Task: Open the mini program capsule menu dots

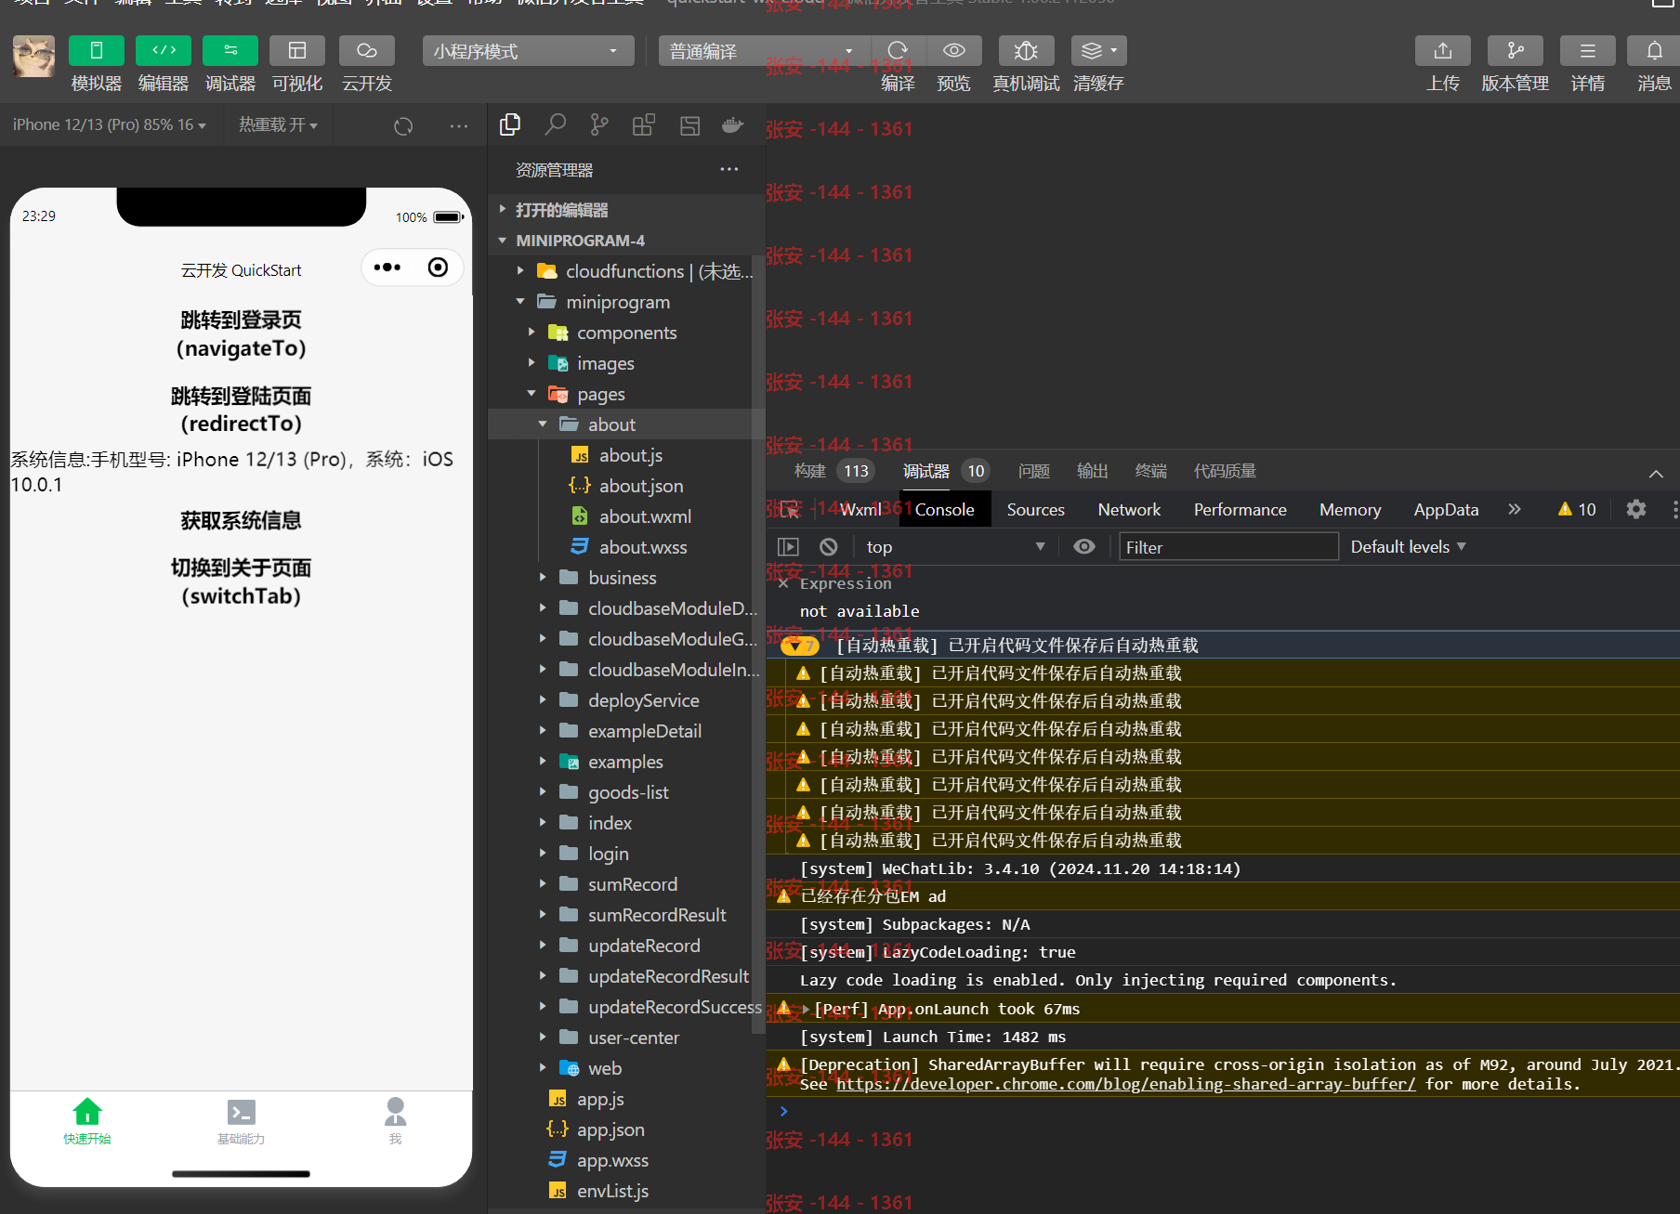Action: (x=387, y=268)
